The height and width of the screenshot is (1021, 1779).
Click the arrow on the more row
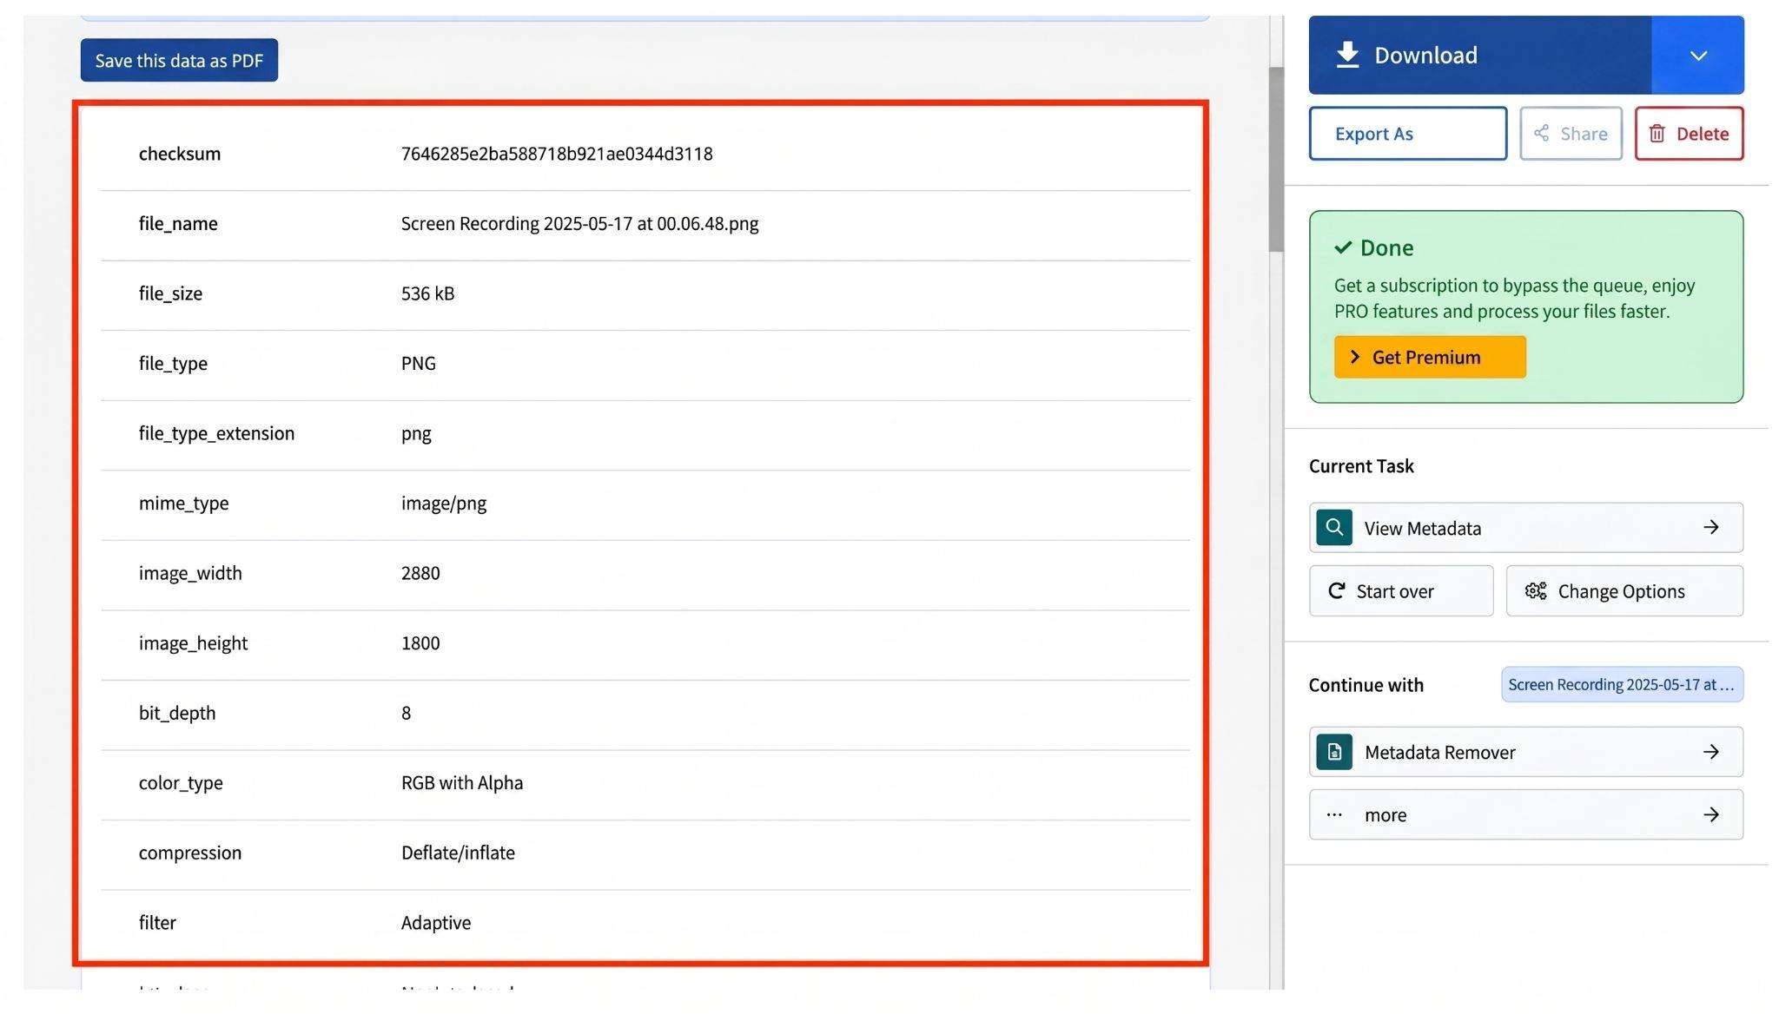click(x=1711, y=814)
